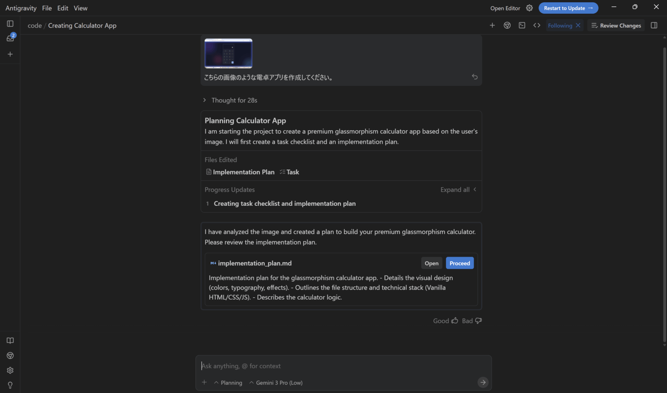The height and width of the screenshot is (393, 667).
Task: Open the View menu
Action: point(80,8)
